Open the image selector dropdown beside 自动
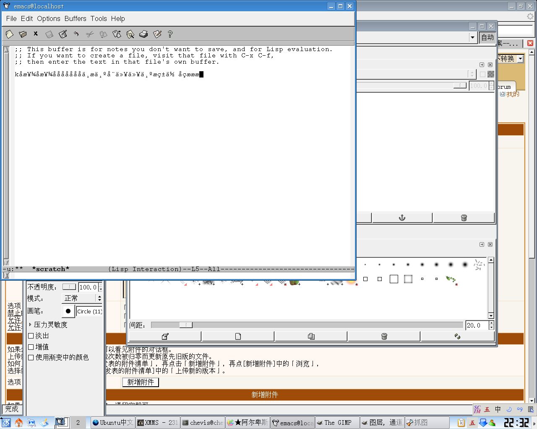 point(472,37)
